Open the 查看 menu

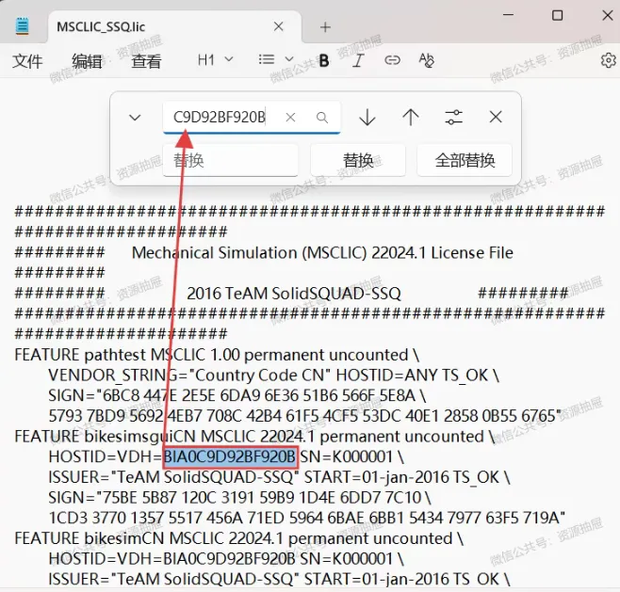(146, 61)
